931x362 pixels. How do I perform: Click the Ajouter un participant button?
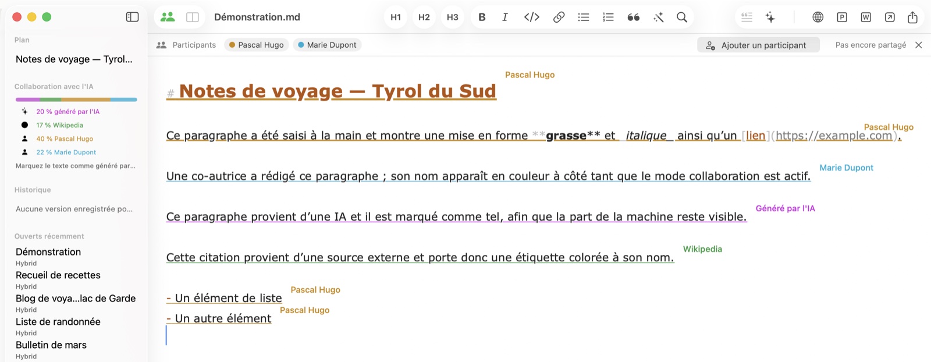pyautogui.click(x=758, y=45)
